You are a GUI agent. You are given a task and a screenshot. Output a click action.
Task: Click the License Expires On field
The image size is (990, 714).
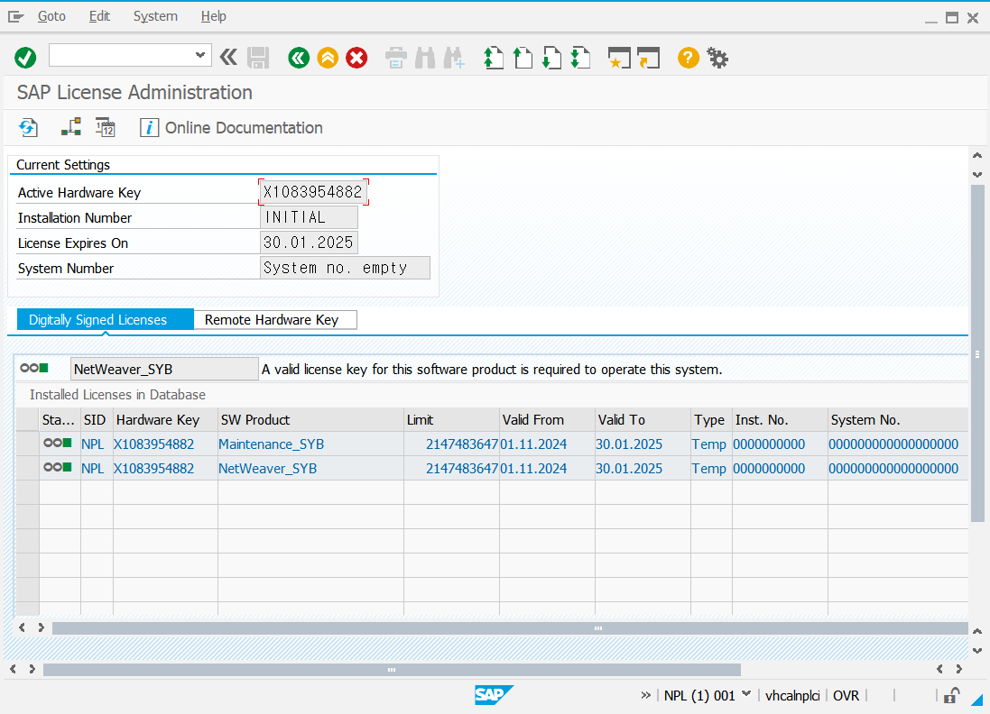[x=309, y=243]
